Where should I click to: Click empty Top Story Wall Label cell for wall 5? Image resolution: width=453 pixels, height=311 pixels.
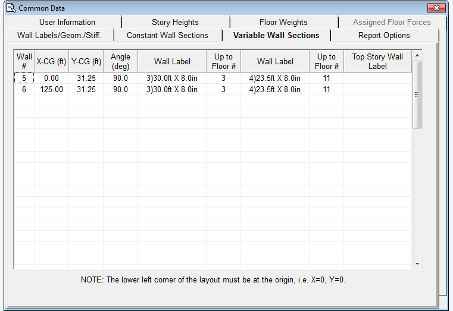[377, 78]
